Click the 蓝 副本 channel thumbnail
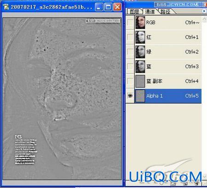The image size is (207, 188). [x=140, y=81]
